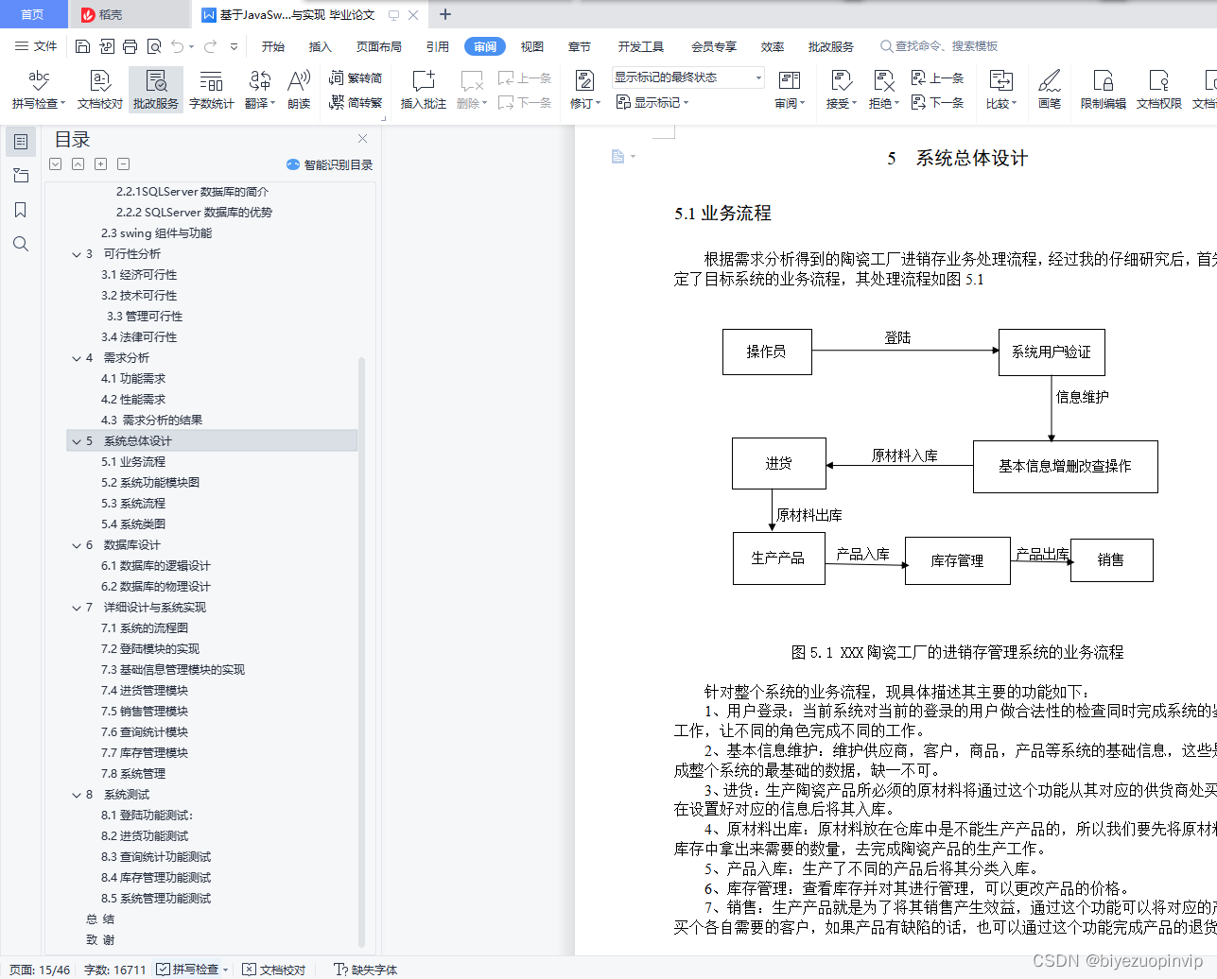The image size is (1217, 979).
Task: Click 拒绝 to reject change
Action: [x=884, y=90]
